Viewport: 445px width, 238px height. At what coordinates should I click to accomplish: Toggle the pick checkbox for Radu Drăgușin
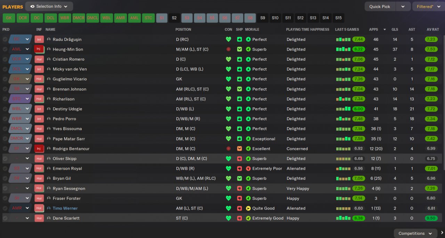click(x=5, y=39)
